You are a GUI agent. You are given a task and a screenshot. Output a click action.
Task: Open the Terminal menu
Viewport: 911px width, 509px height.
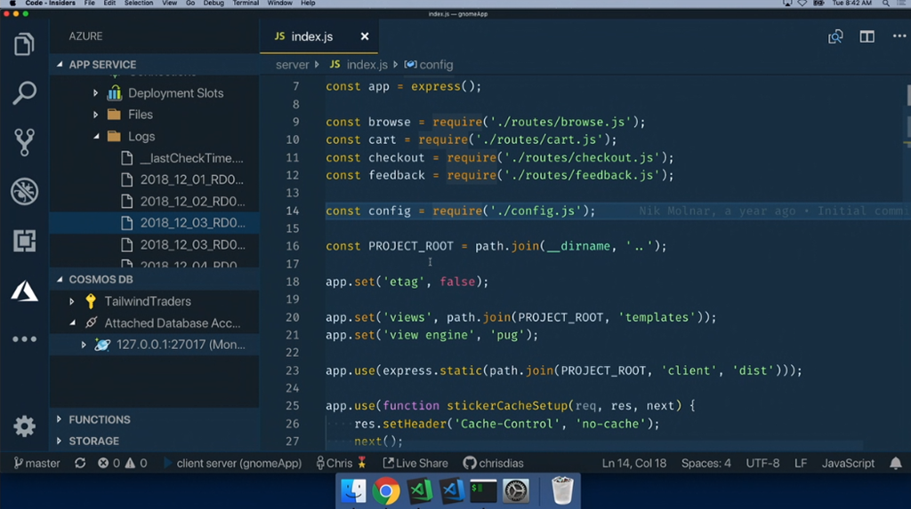(246, 4)
